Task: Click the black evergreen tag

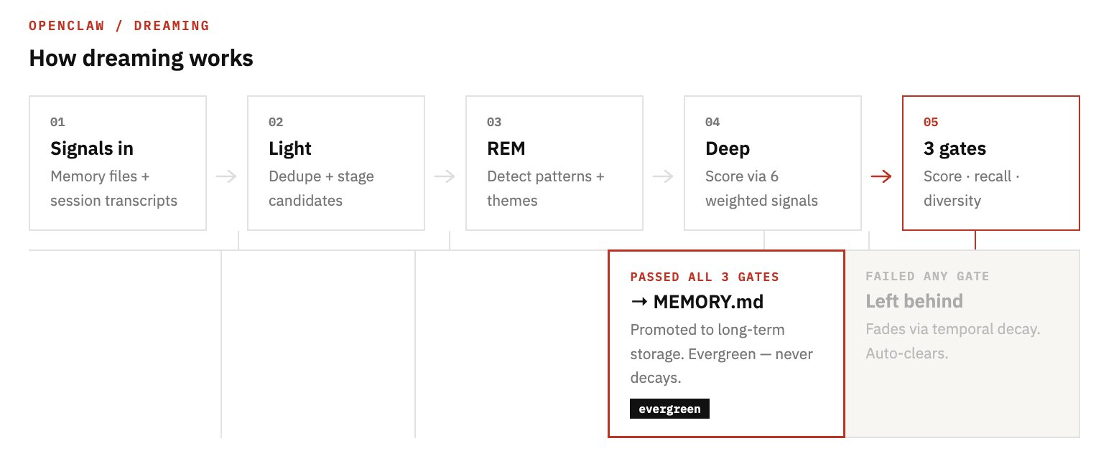Action: tap(669, 409)
